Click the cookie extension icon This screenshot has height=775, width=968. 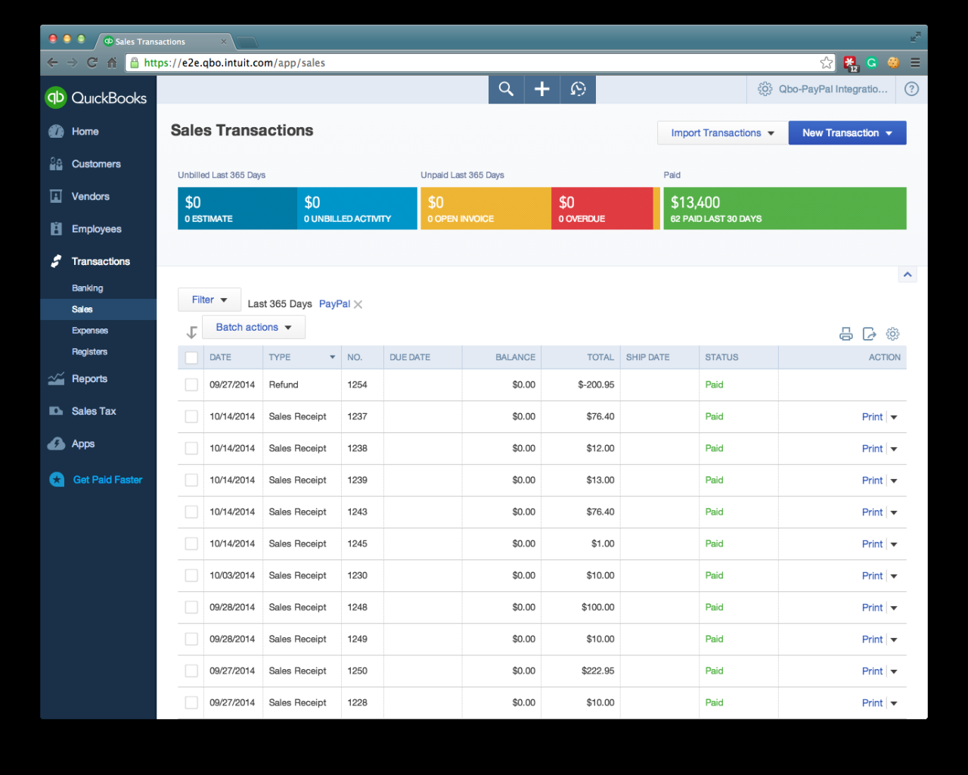point(893,63)
